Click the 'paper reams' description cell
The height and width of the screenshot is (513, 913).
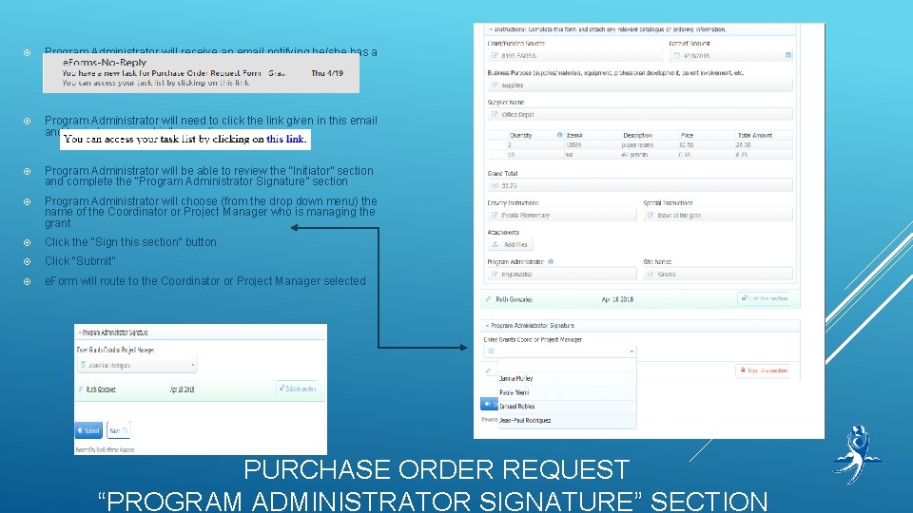[x=637, y=144]
